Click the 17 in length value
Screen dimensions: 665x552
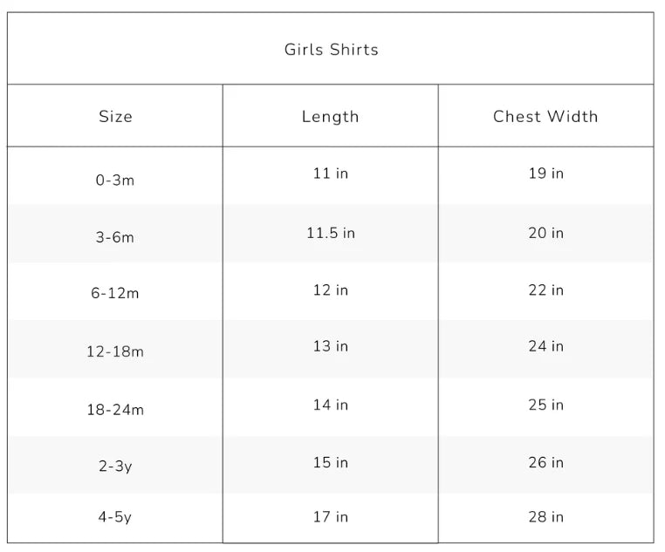331,517
